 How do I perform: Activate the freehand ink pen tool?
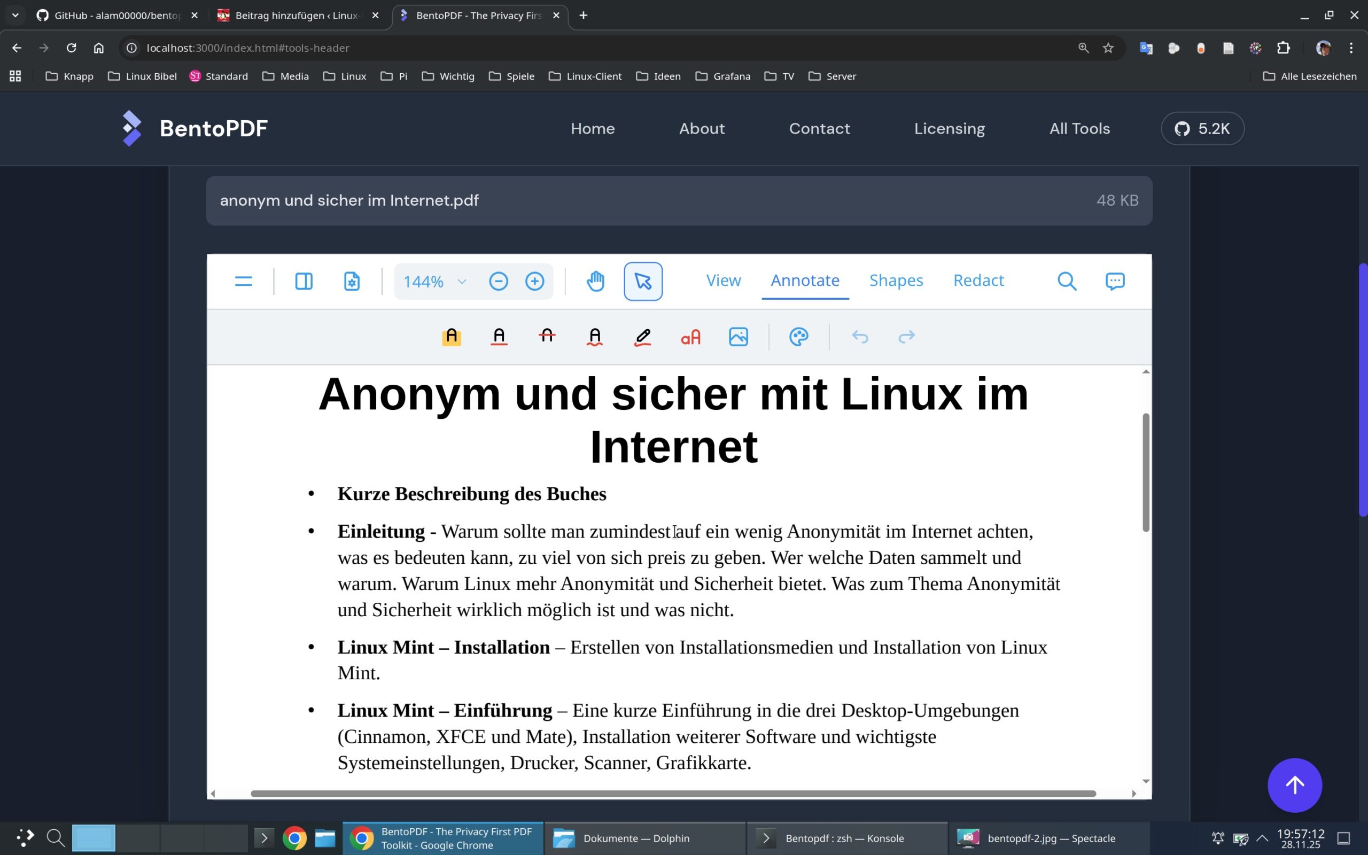point(643,337)
